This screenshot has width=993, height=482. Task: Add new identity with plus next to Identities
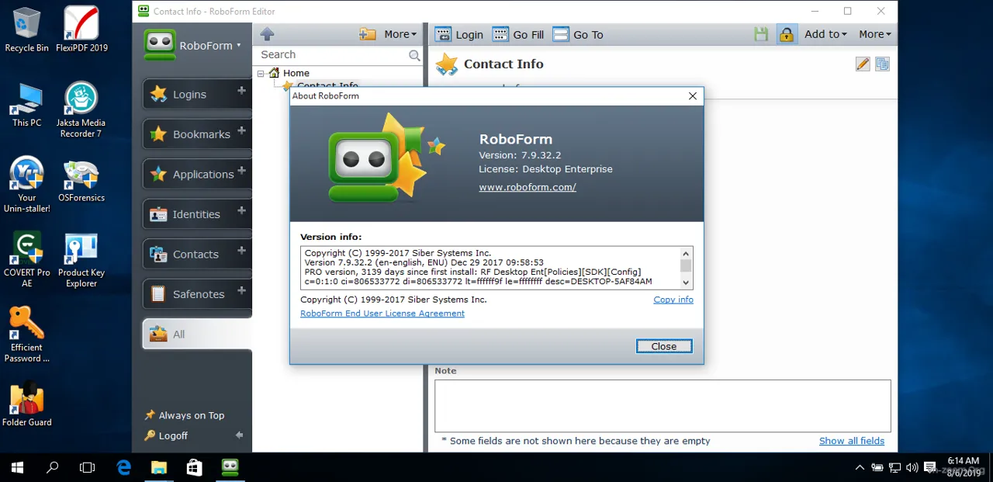tap(241, 210)
